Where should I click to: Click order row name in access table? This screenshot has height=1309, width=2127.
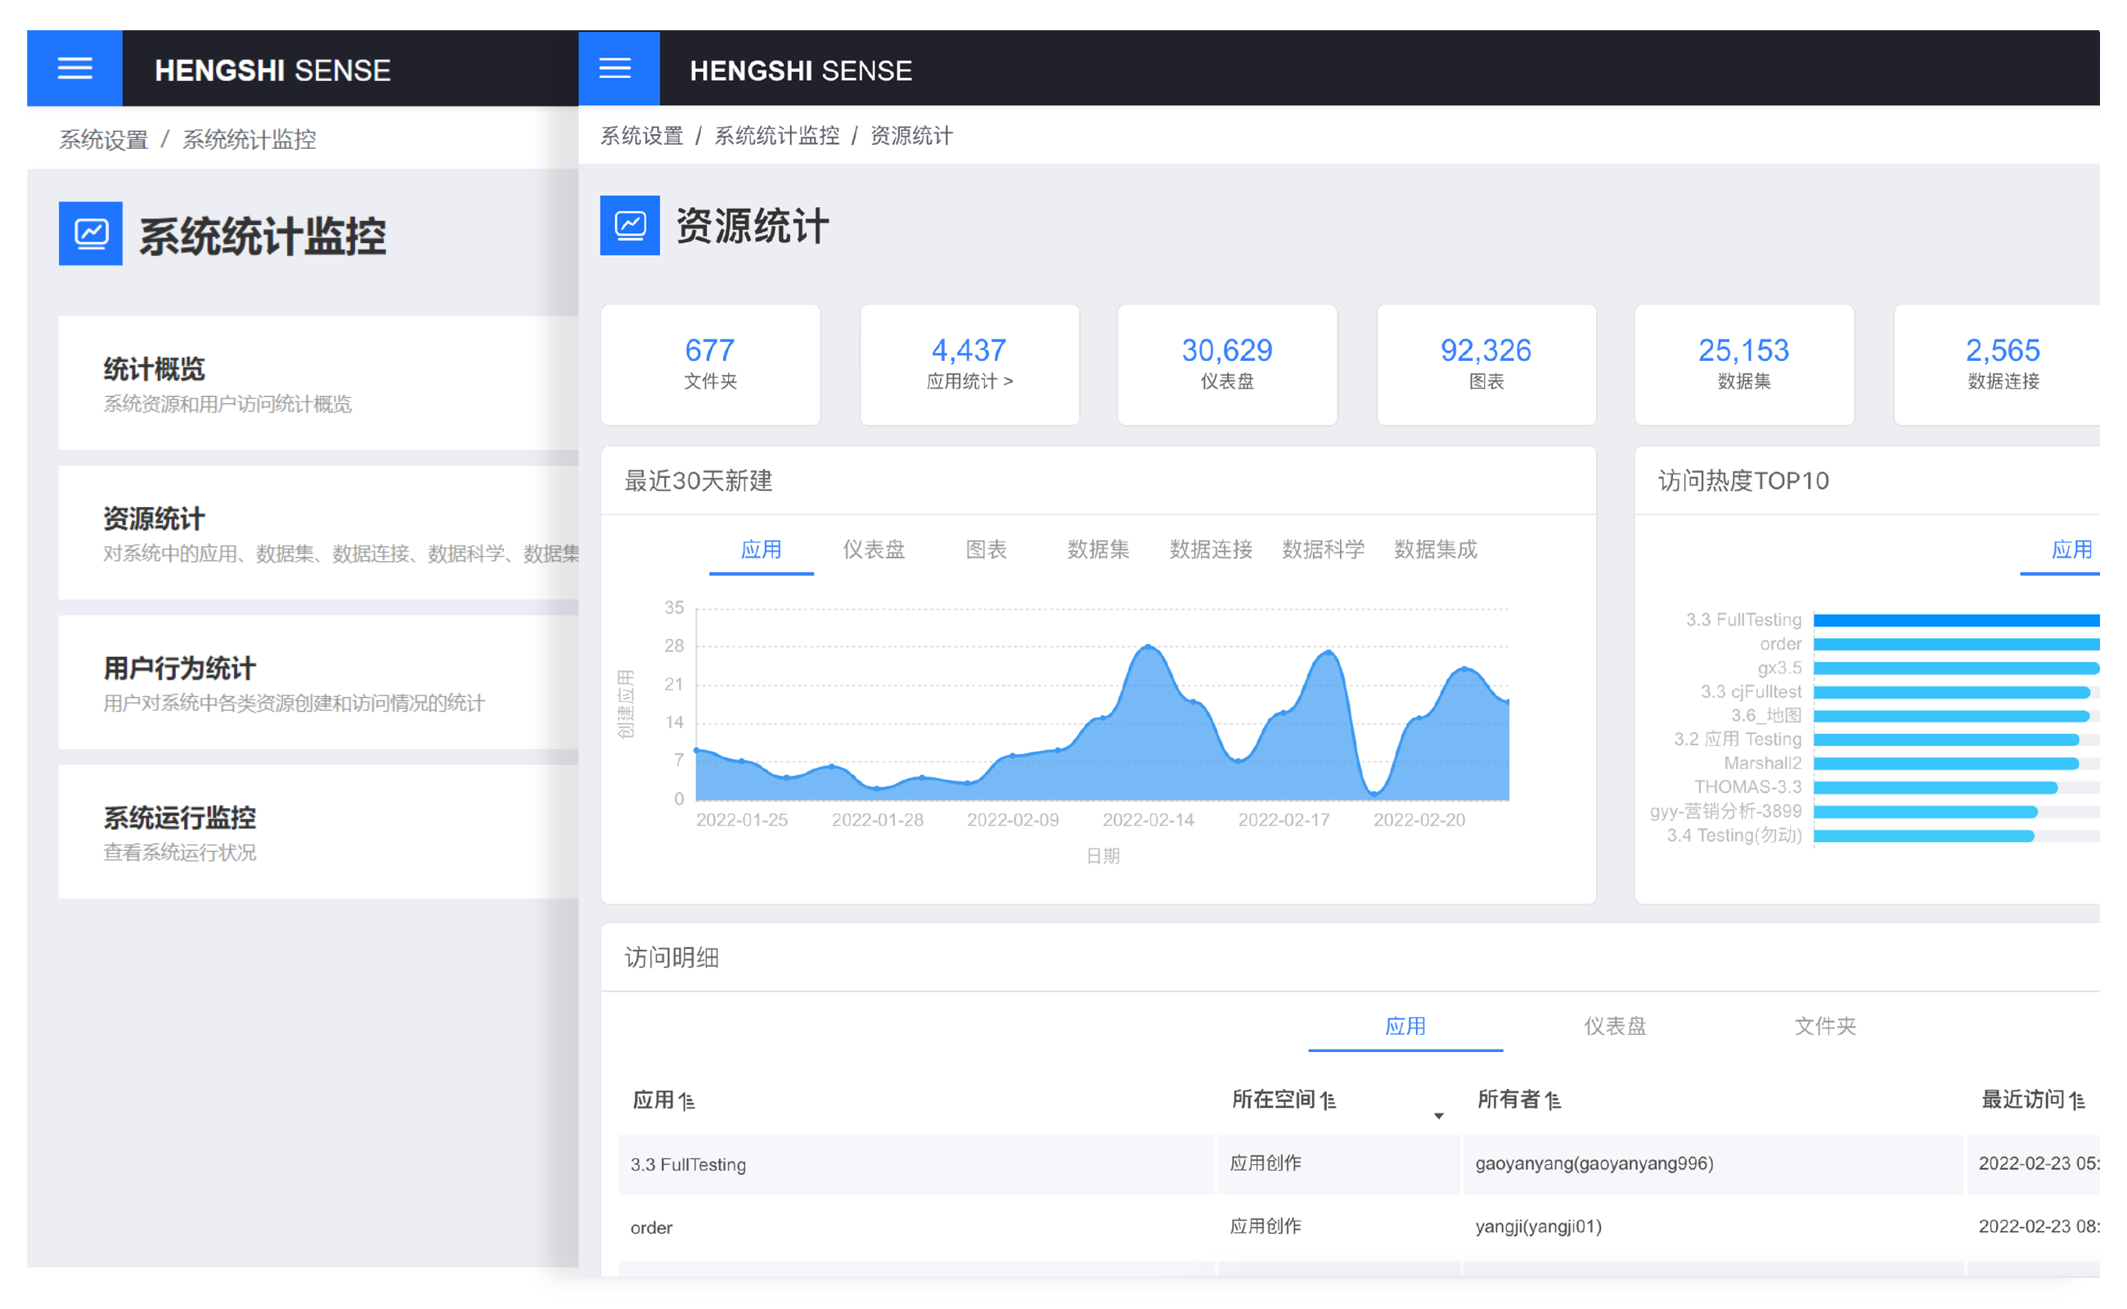point(651,1229)
